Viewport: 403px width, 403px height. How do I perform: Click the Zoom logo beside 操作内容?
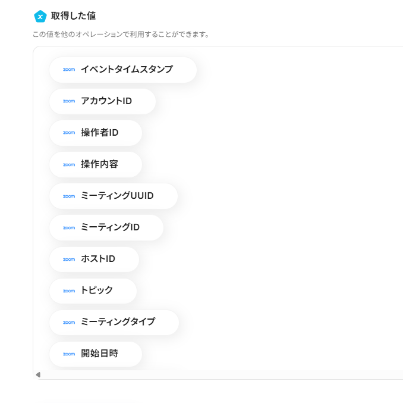click(x=69, y=164)
